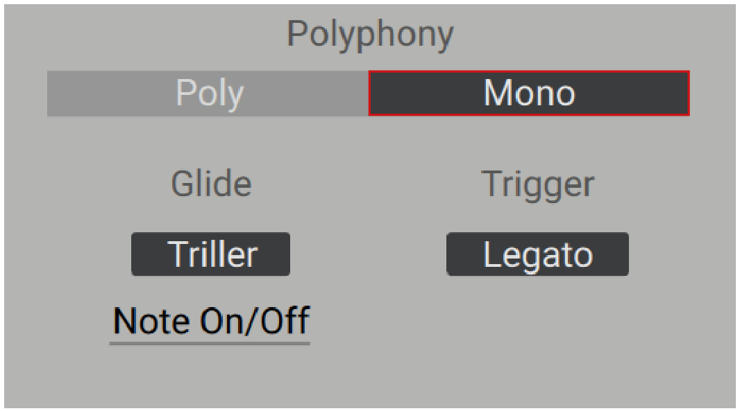Click the Legato trigger mode control
This screenshot has width=740, height=411.
(x=537, y=254)
